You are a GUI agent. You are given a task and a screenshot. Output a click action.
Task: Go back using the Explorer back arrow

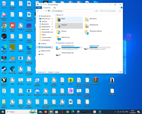point(38,11)
